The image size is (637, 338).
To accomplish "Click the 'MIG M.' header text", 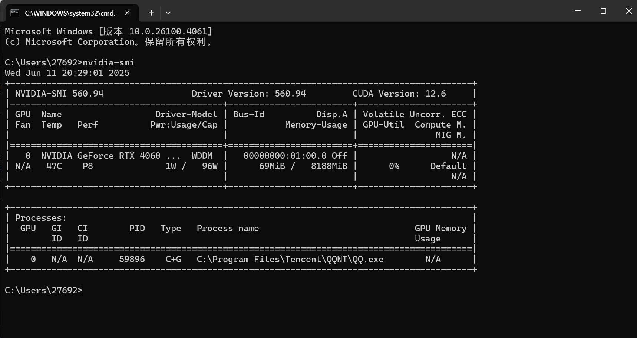I will coord(451,135).
